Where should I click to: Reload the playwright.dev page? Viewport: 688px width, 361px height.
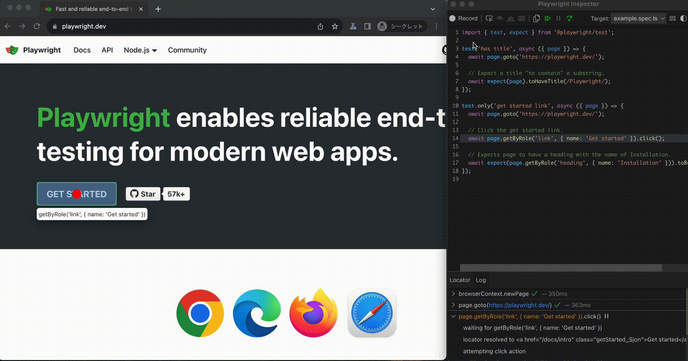tap(37, 26)
